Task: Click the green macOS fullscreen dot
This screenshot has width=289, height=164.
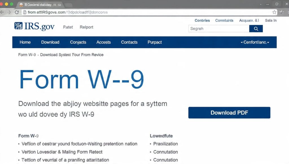Action: tap(12, 4)
